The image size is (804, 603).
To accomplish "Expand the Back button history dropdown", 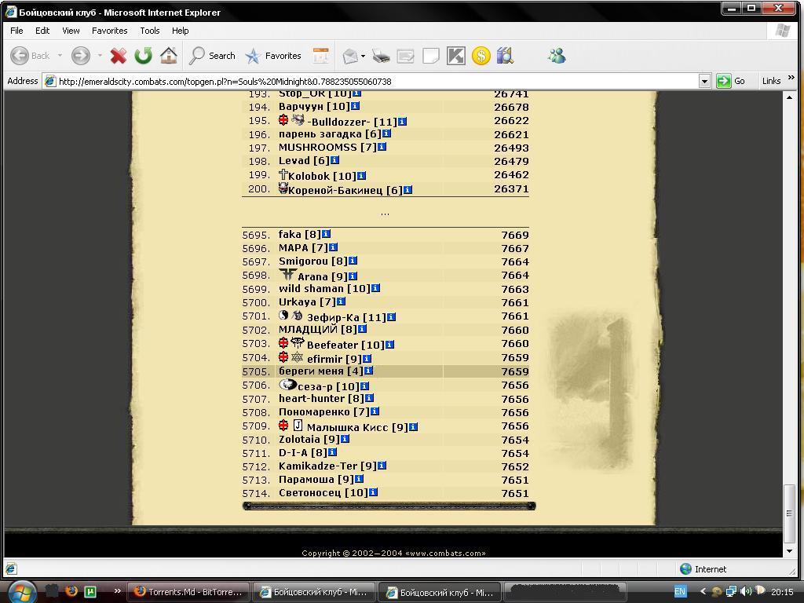I will (60, 56).
